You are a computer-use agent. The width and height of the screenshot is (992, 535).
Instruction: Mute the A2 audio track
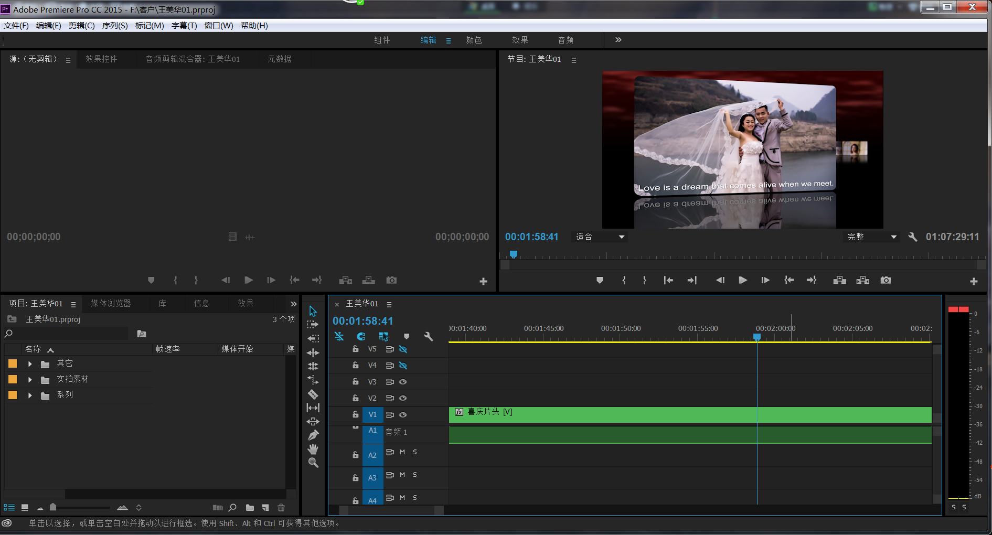tap(402, 452)
